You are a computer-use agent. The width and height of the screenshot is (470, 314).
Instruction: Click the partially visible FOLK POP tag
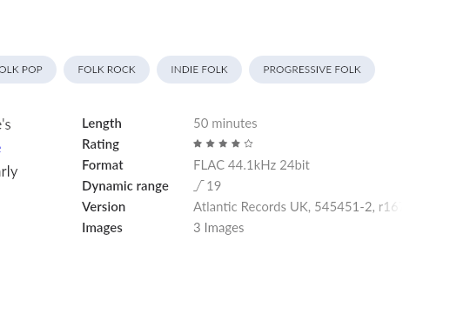27,70
